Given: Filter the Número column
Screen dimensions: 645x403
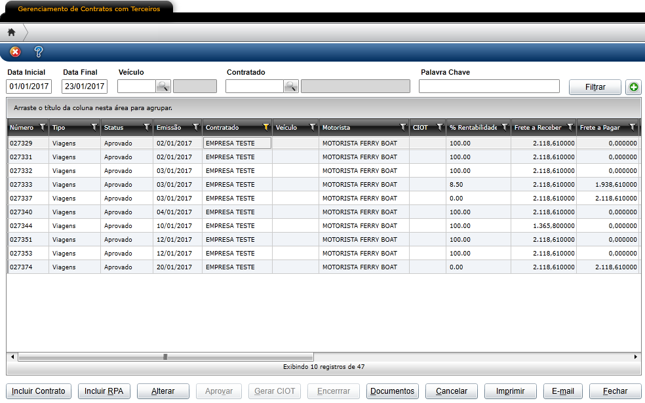Looking at the screenshot, I should 43,128.
